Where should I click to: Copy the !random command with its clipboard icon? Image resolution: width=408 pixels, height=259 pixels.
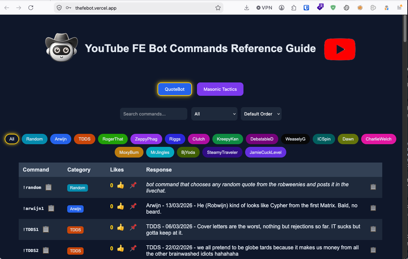point(48,187)
